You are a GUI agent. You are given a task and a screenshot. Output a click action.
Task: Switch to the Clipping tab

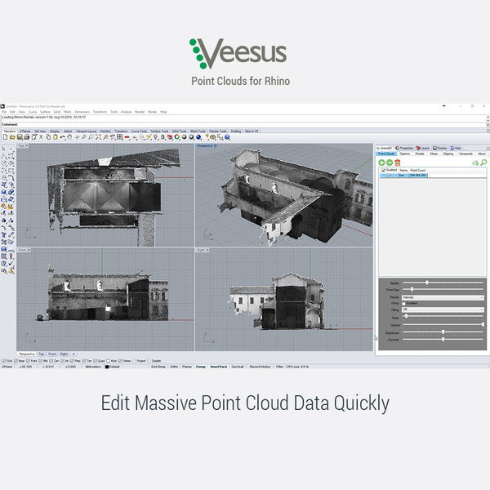(447, 154)
